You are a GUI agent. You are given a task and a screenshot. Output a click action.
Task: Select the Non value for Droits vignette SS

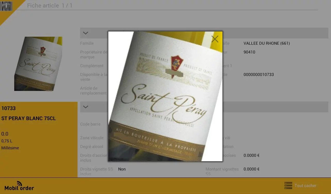(x=122, y=169)
